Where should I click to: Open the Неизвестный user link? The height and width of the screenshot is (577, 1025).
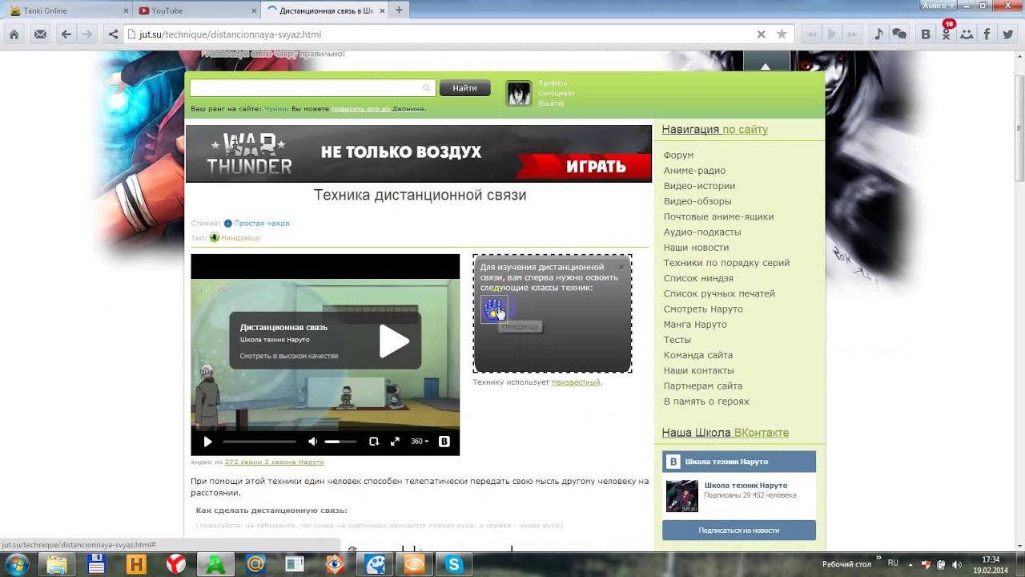pyautogui.click(x=576, y=382)
